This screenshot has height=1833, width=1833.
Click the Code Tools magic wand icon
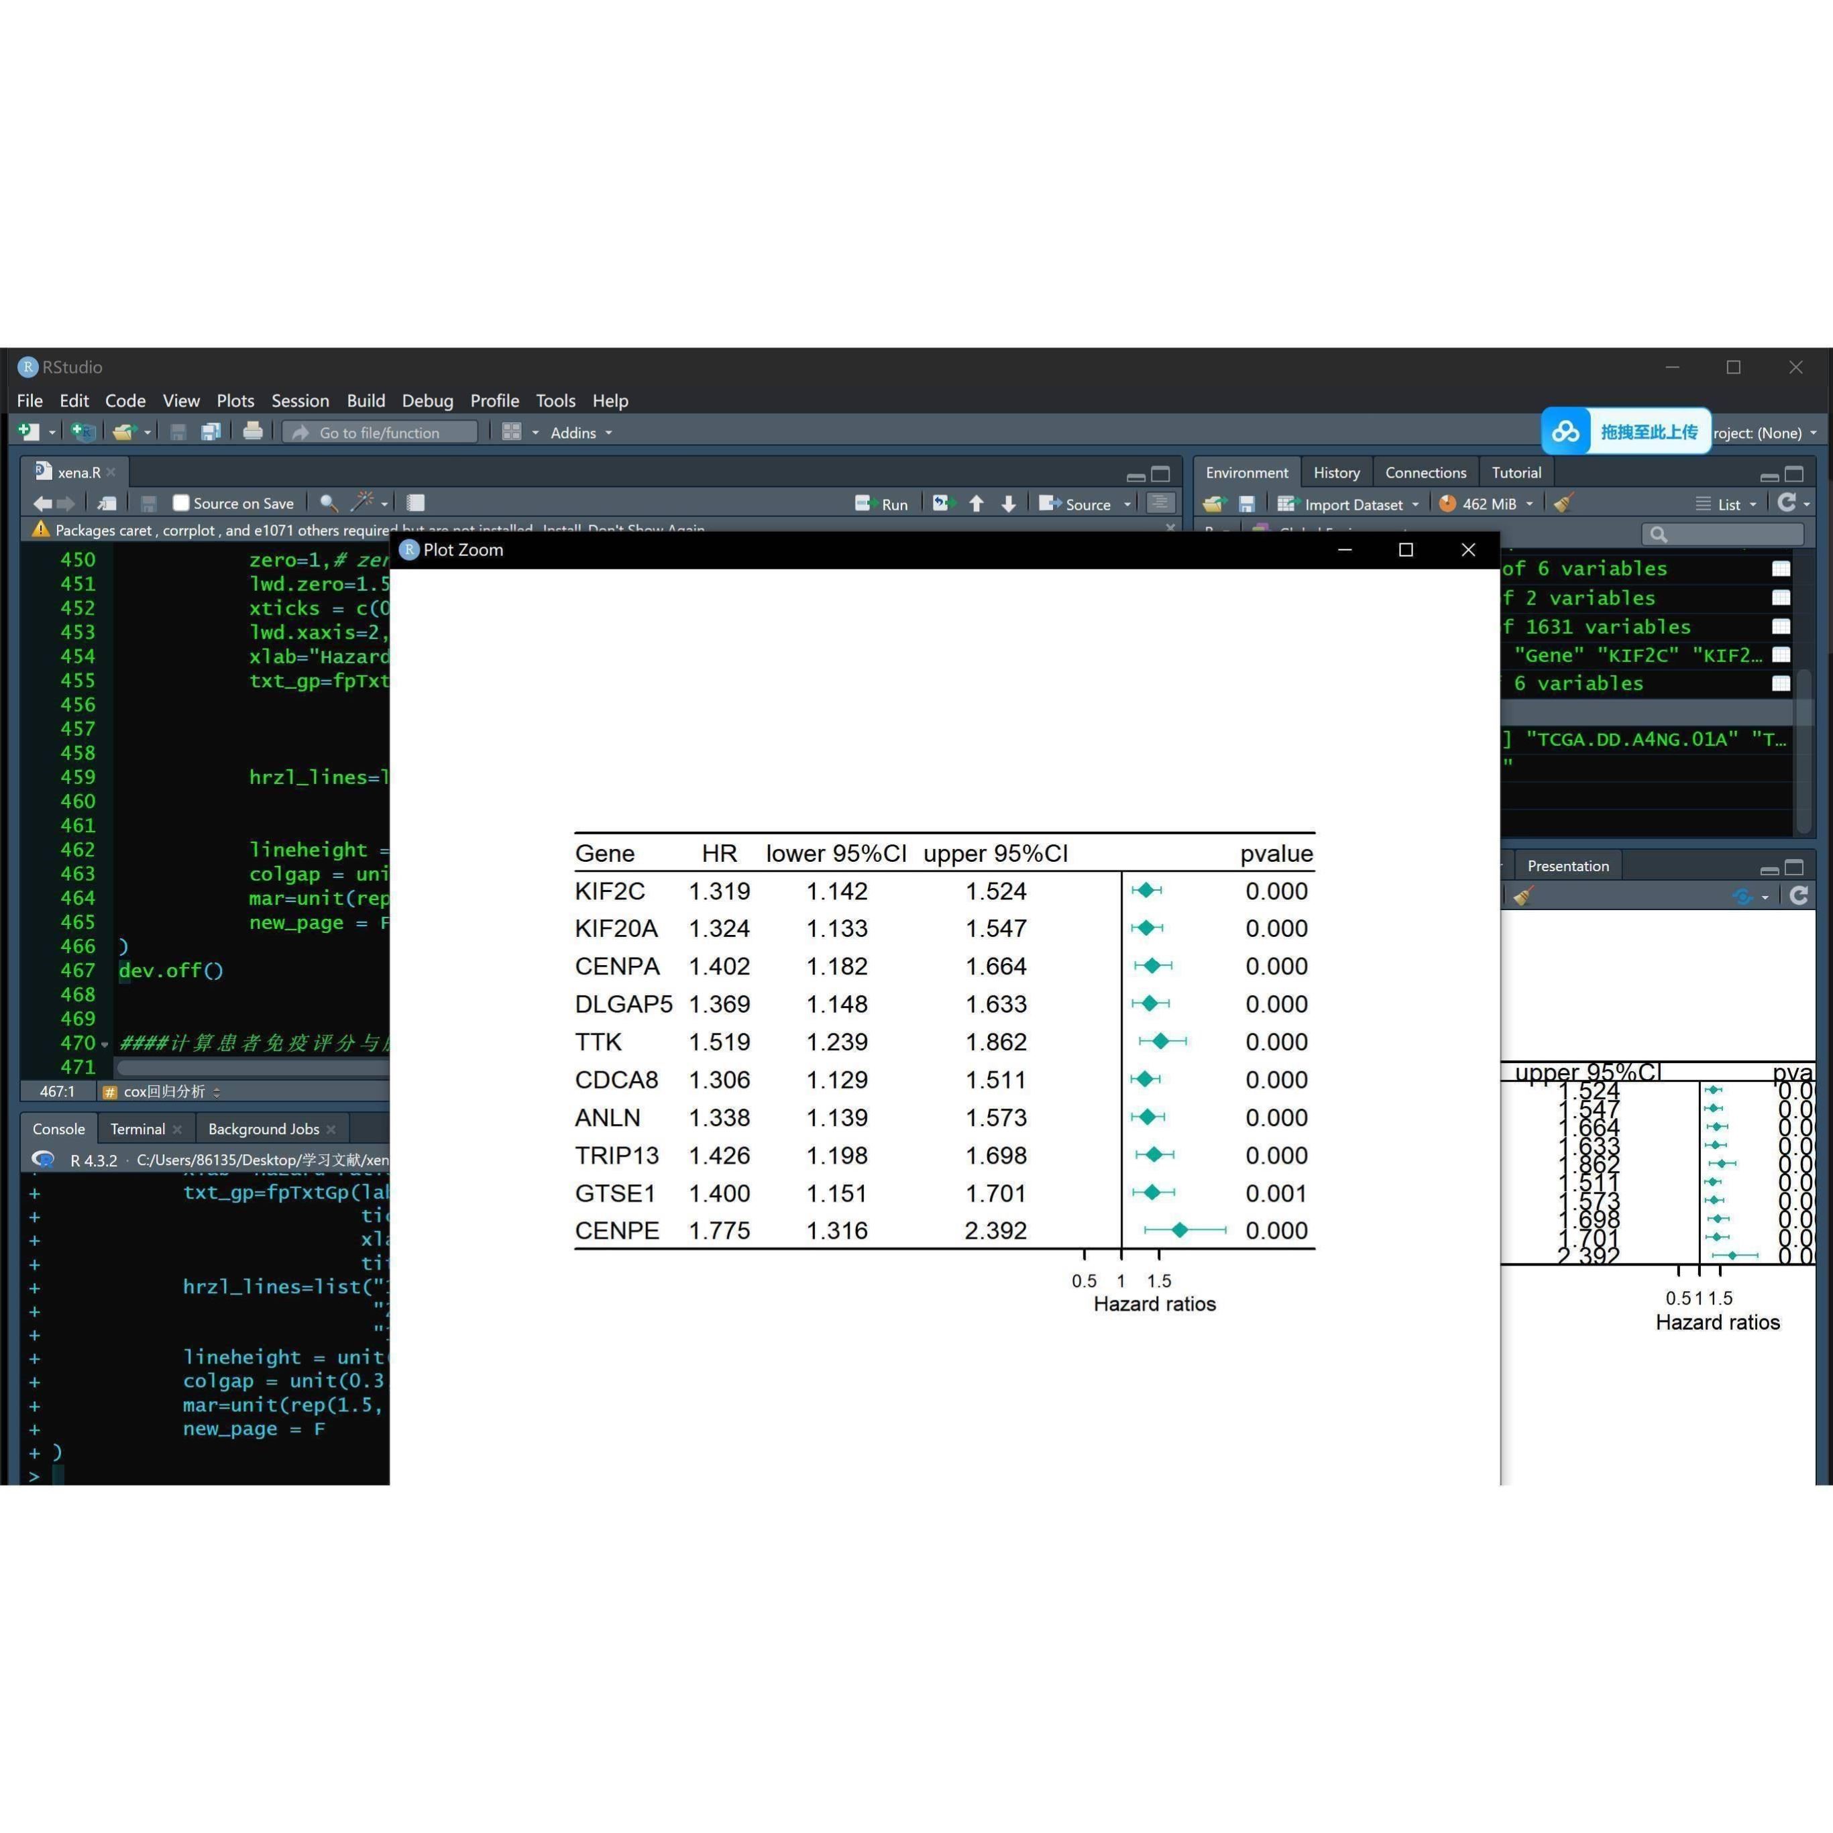pos(362,503)
